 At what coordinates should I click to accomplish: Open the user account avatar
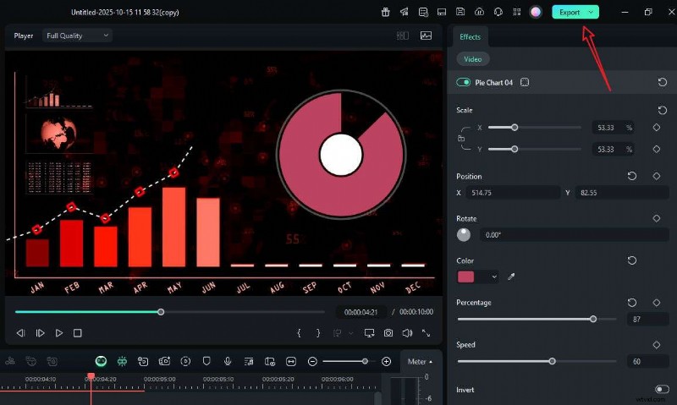pyautogui.click(x=536, y=12)
